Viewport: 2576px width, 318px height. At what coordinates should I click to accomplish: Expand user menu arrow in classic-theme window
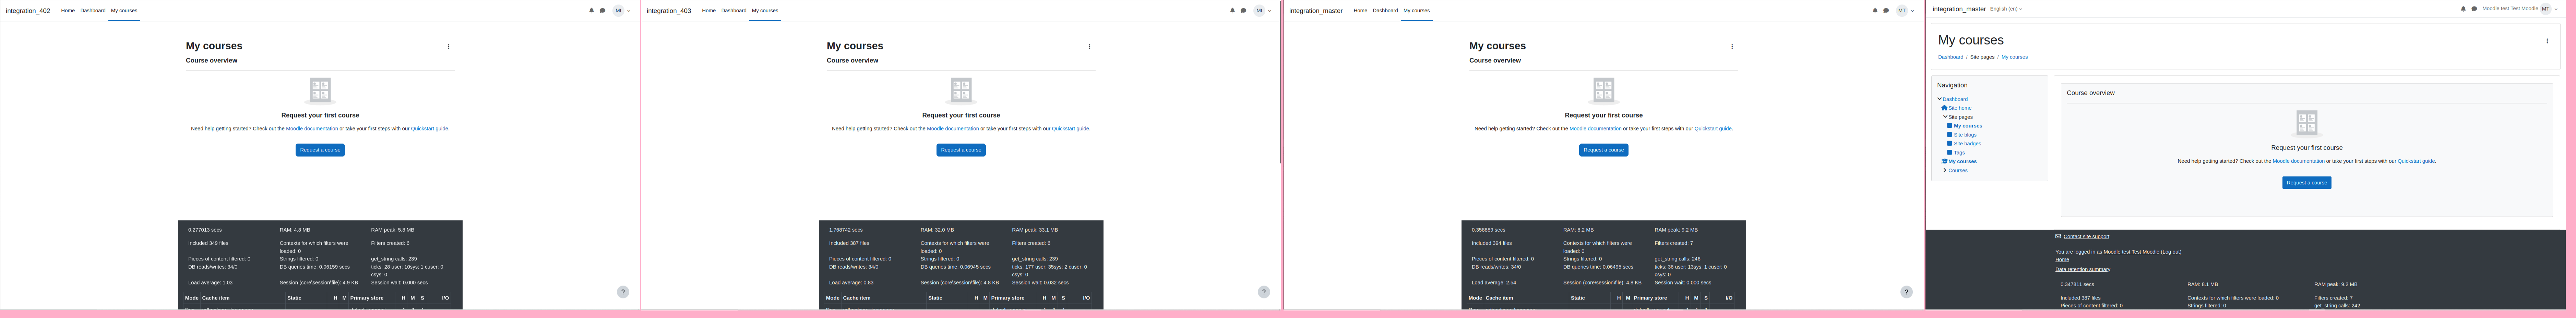(2556, 9)
